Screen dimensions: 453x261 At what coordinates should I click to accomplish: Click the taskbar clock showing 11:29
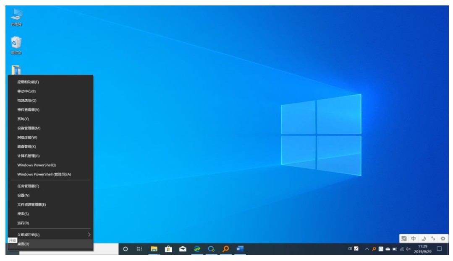click(x=423, y=249)
